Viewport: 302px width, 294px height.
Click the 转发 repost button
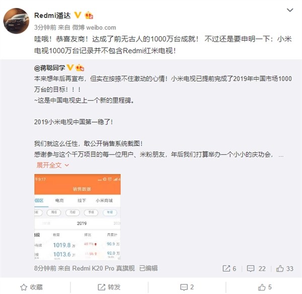coord(109,287)
